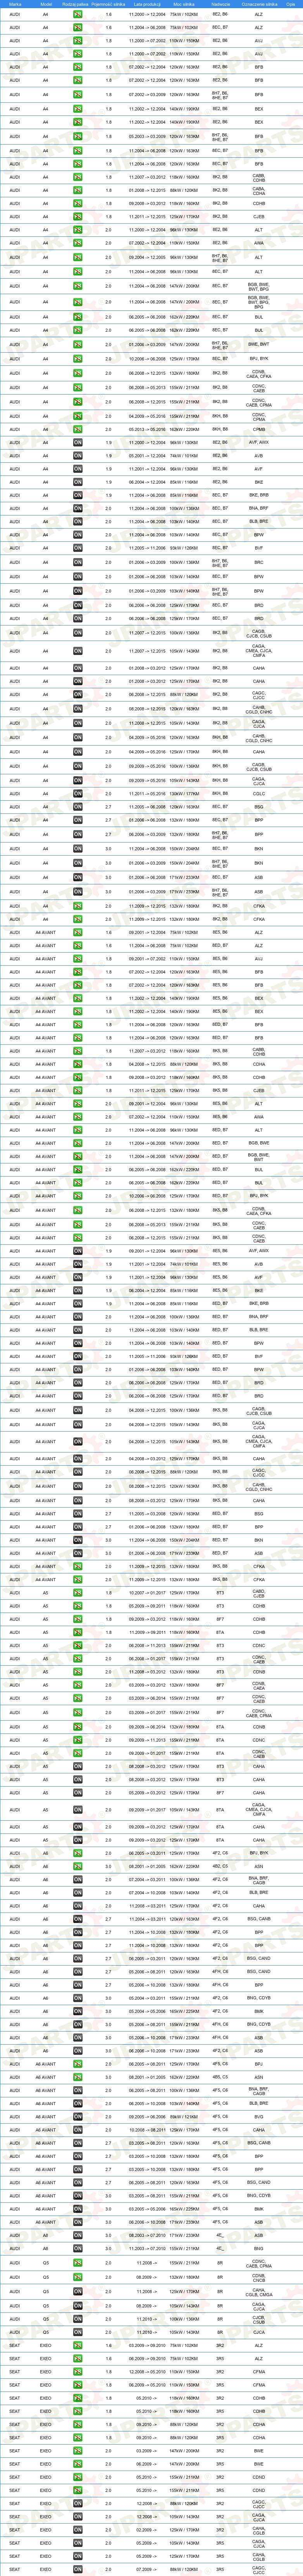Click the 'Moc silnika' column header
Image resolution: width=303 pixels, height=2576 pixels.
(x=184, y=4)
